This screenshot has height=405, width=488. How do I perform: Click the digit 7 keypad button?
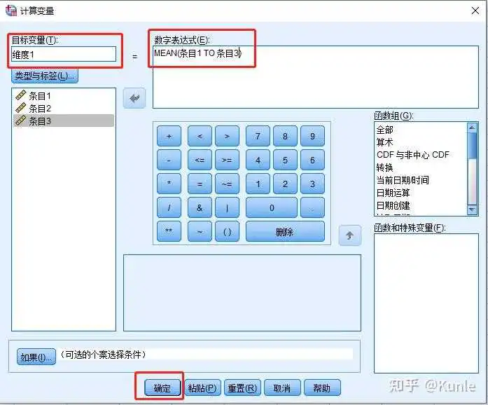(x=258, y=136)
